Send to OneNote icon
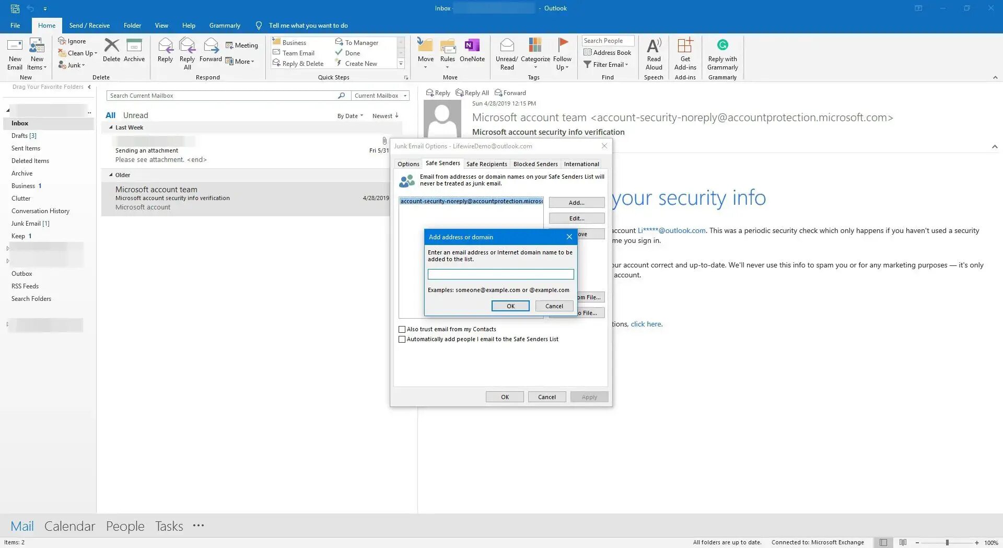This screenshot has height=548, width=1003. tap(472, 45)
